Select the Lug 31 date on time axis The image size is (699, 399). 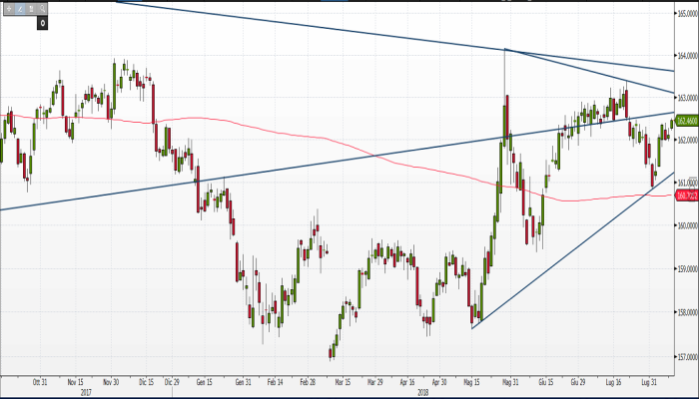point(647,381)
